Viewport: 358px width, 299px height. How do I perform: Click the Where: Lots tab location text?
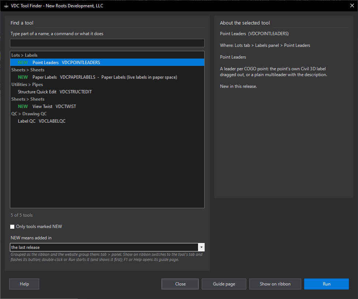coord(265,45)
